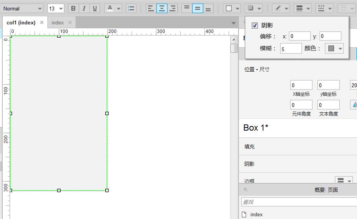
Task: Open the 填充 fill section
Action: 249,147
